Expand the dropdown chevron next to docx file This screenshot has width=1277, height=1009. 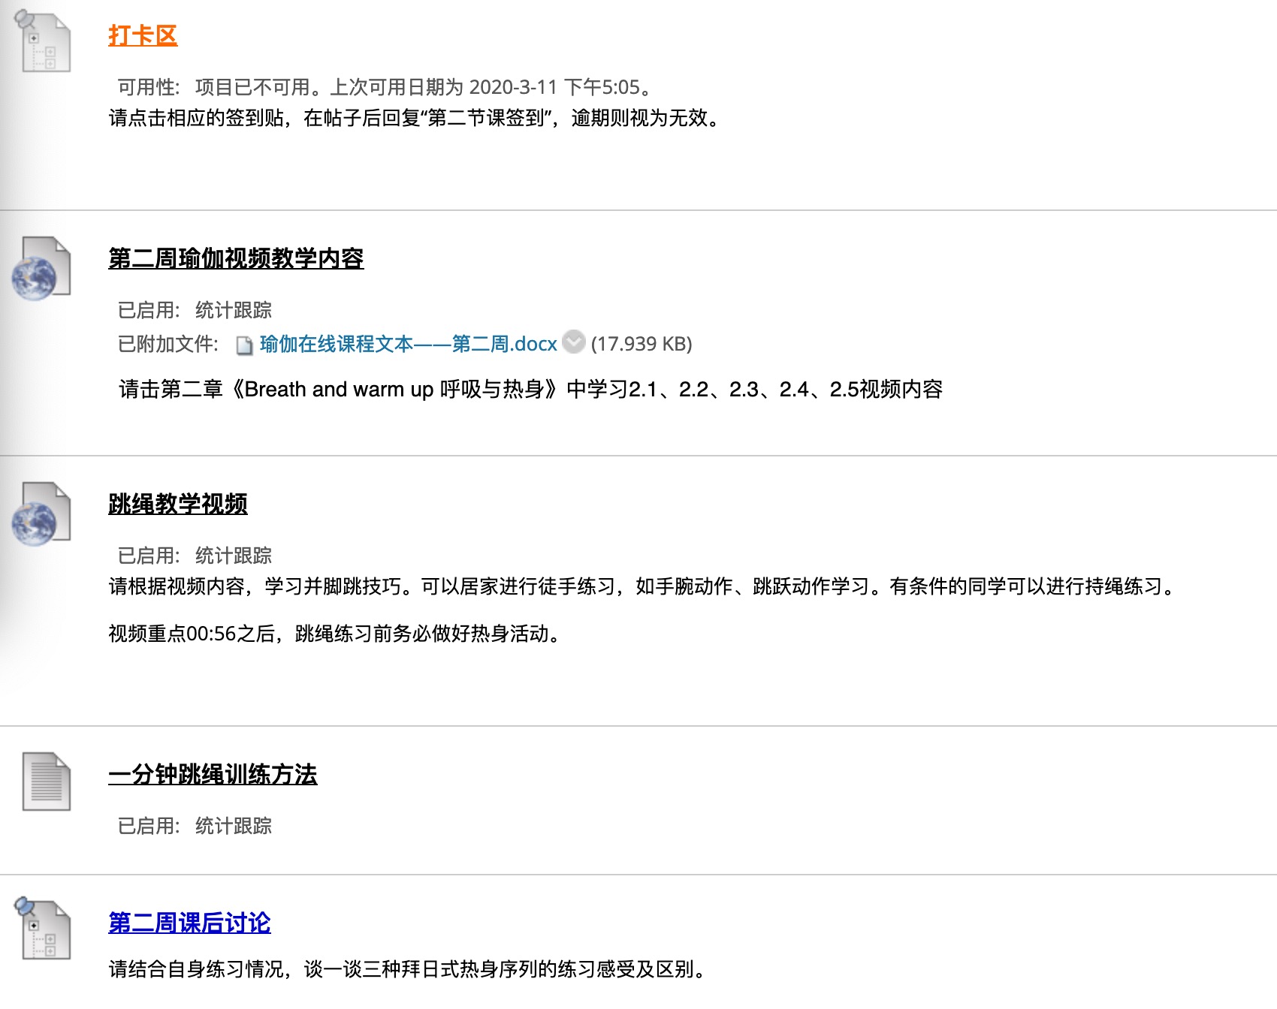click(574, 342)
